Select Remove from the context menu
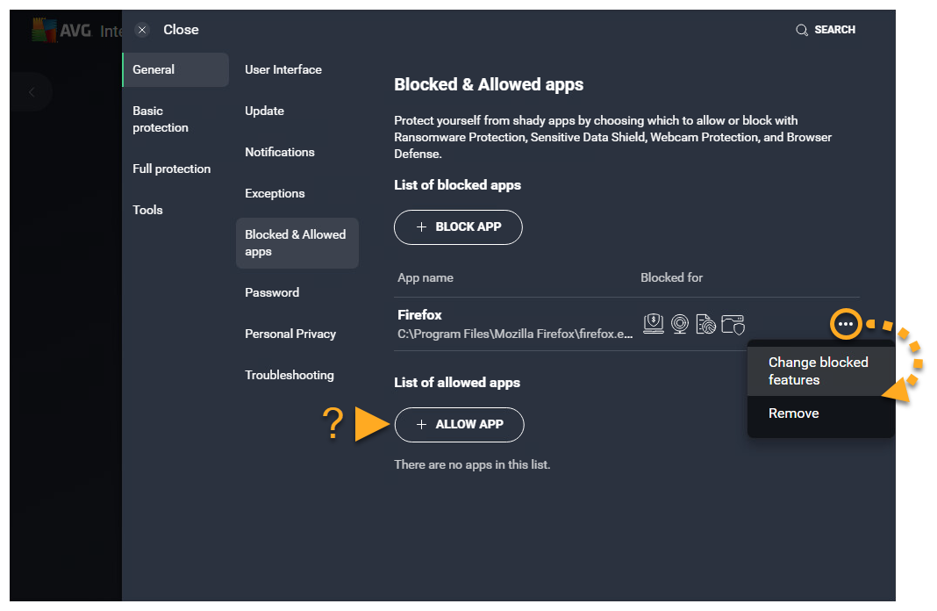Screen dimensions: 937x611 [x=794, y=413]
